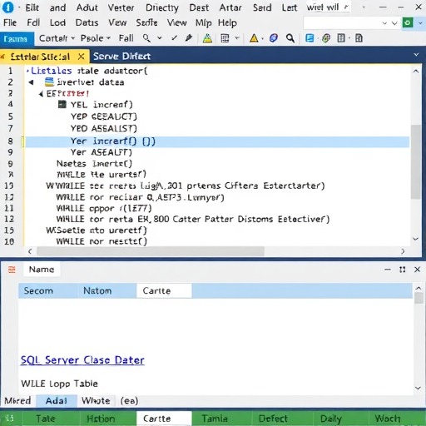Click the horizontal scrollbar of the editor

[x=151, y=251]
